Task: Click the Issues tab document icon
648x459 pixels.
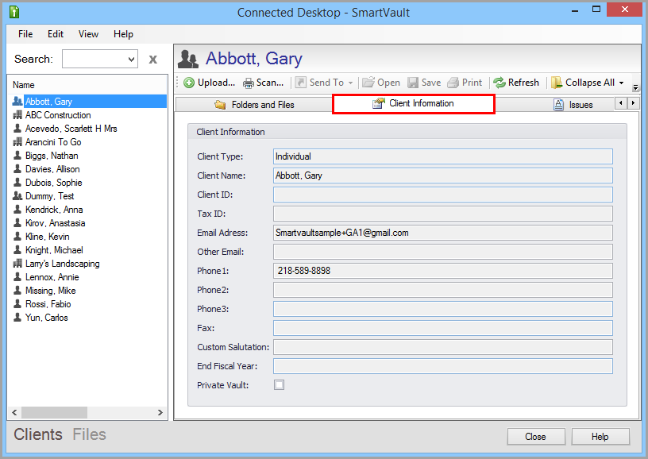Action: pyautogui.click(x=558, y=105)
